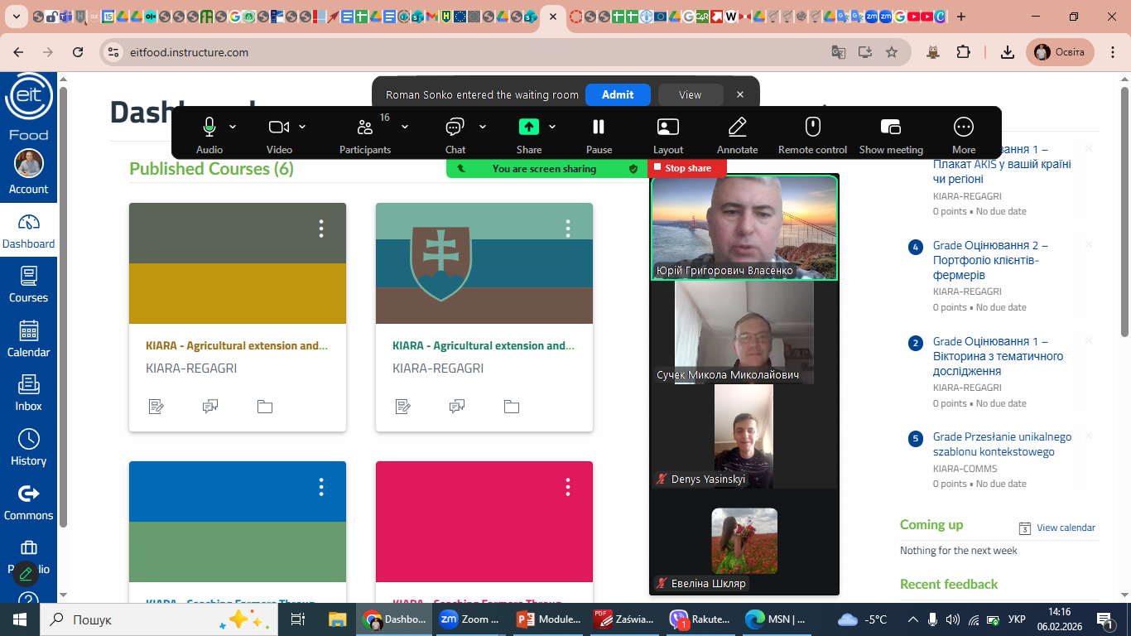This screenshot has height=636, width=1131.
Task: Open assignments icon on the Slovak-crest KIARA card
Action: click(x=402, y=407)
